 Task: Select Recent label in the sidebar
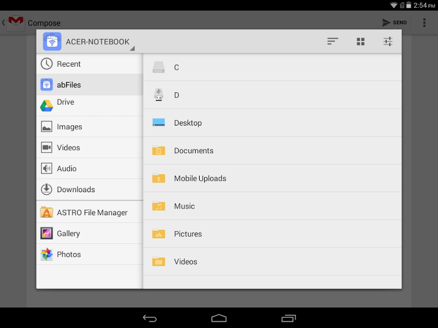(x=69, y=64)
